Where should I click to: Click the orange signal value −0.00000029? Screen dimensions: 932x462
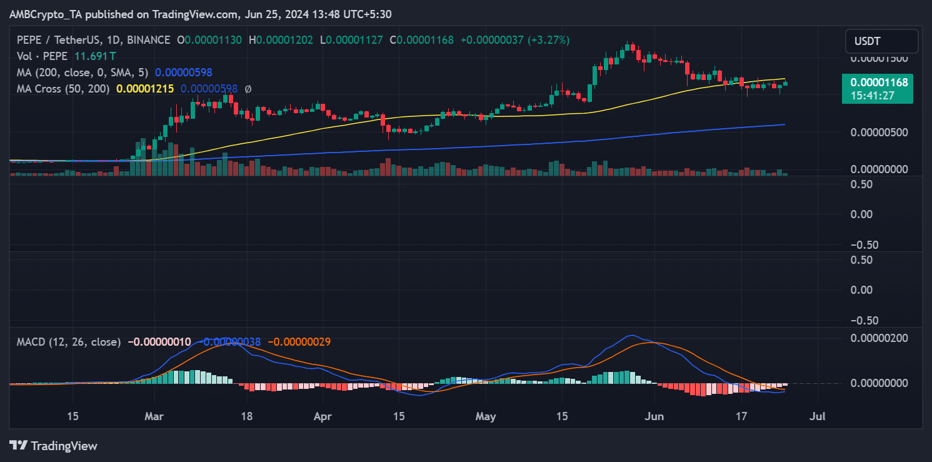point(299,342)
